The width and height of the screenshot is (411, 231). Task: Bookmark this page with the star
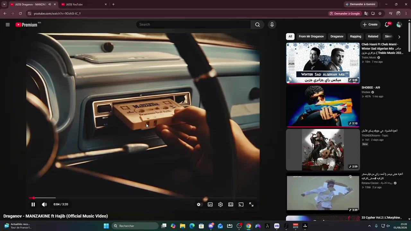coord(380,13)
